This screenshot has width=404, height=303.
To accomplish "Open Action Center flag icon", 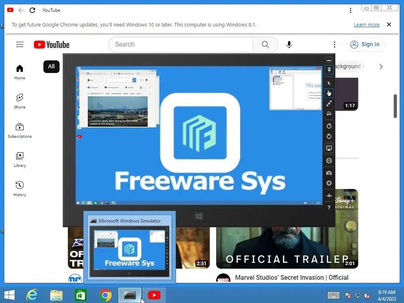I will pos(348,296).
